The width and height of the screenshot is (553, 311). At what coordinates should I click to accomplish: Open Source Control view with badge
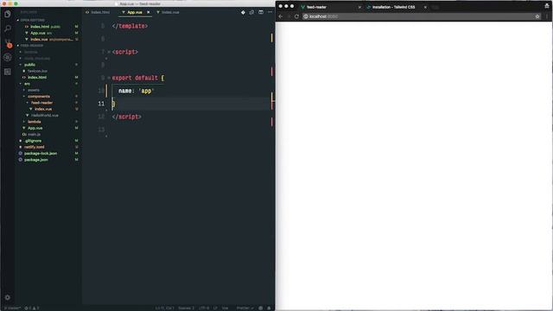tap(8, 43)
